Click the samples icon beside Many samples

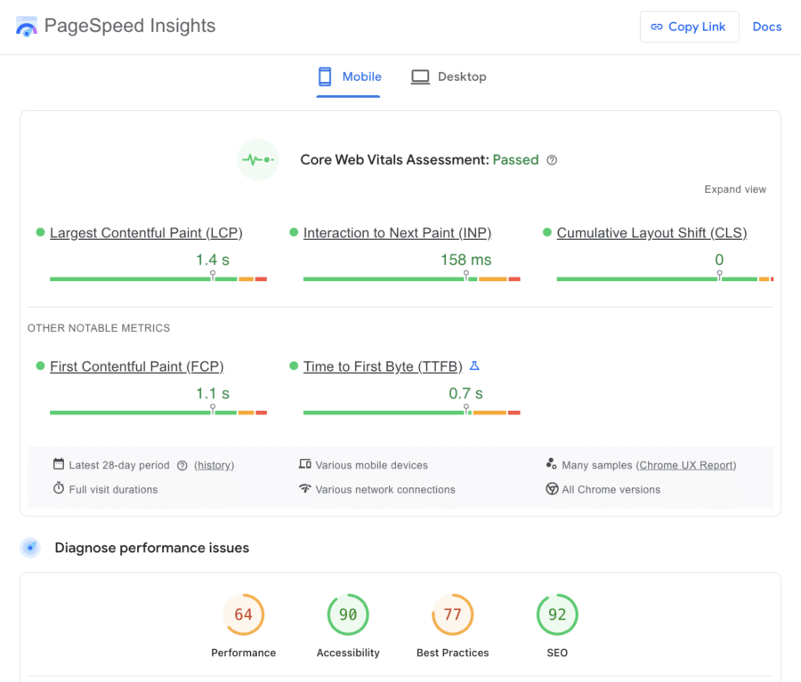click(x=551, y=463)
